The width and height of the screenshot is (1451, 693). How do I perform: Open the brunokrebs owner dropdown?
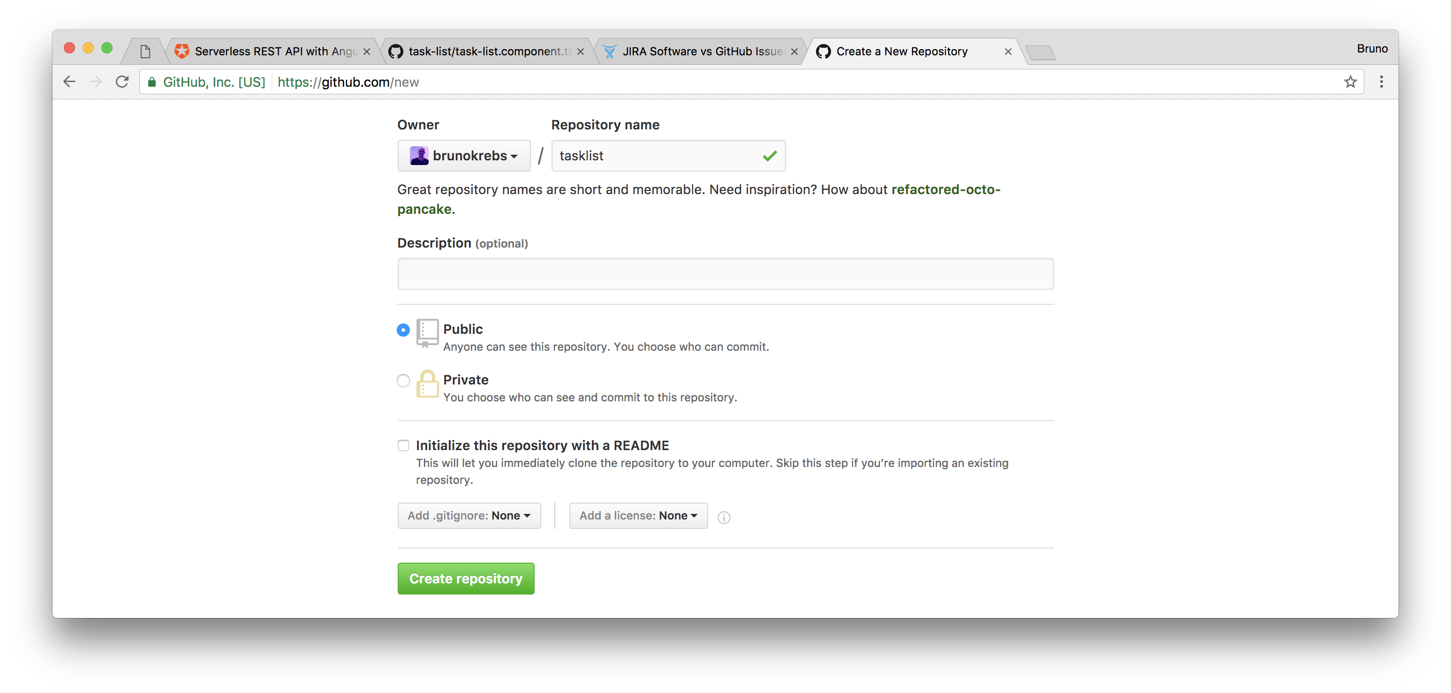pyautogui.click(x=463, y=155)
